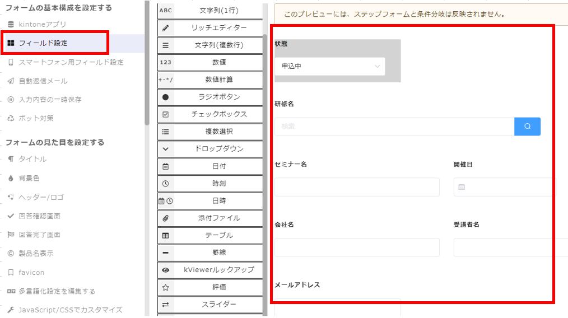The height and width of the screenshot is (318, 568).
Task: Open 多言語化設定を編集する
Action: (57, 291)
